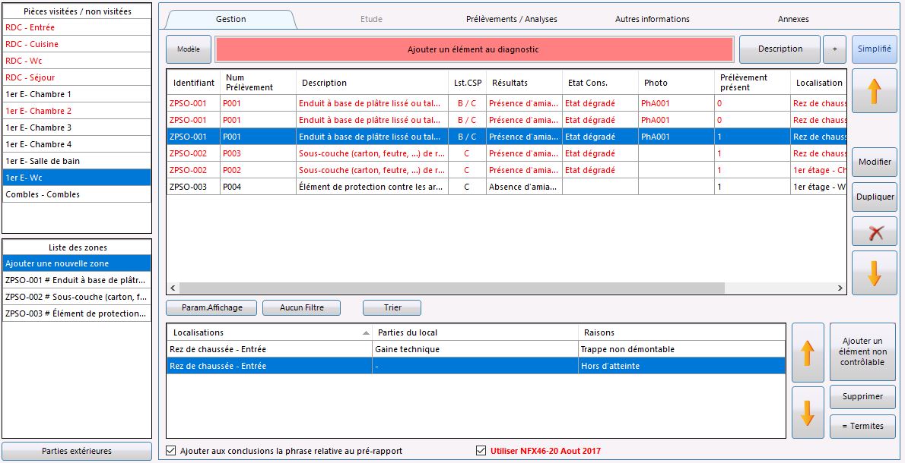Select room RDC - Cuisine
Screen dimensions: 905x463
[77, 44]
